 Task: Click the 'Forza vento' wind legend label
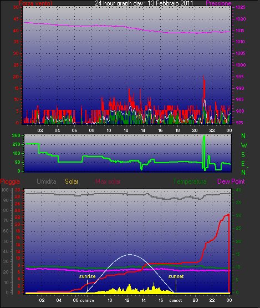[x=35, y=3]
